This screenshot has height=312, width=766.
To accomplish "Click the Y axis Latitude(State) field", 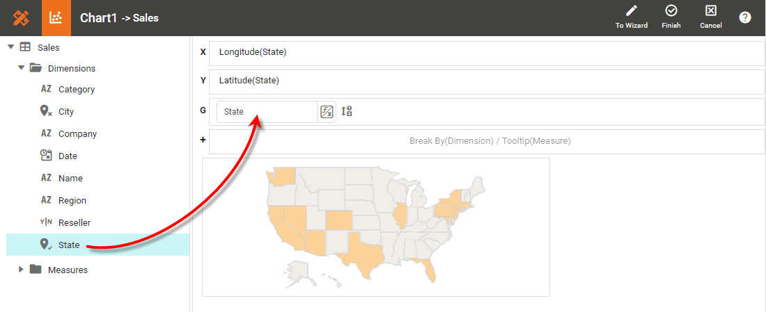I will (x=486, y=81).
